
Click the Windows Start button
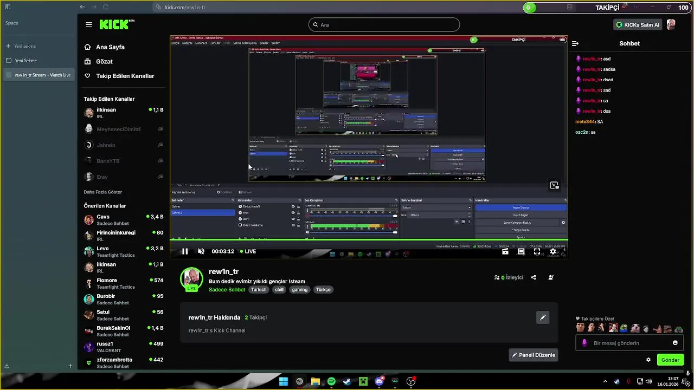283,381
